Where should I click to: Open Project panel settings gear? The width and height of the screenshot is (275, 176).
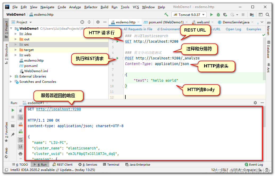coord(98,22)
